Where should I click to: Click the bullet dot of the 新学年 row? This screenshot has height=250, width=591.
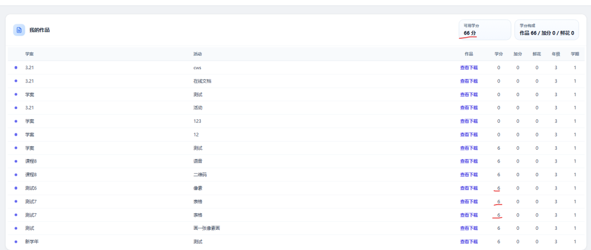click(x=16, y=241)
